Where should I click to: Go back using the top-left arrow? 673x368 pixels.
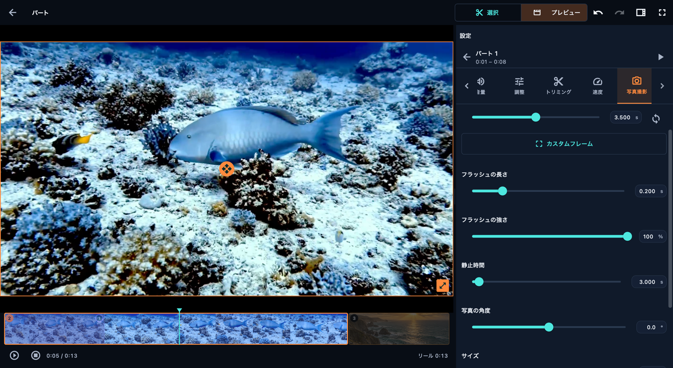(x=12, y=12)
